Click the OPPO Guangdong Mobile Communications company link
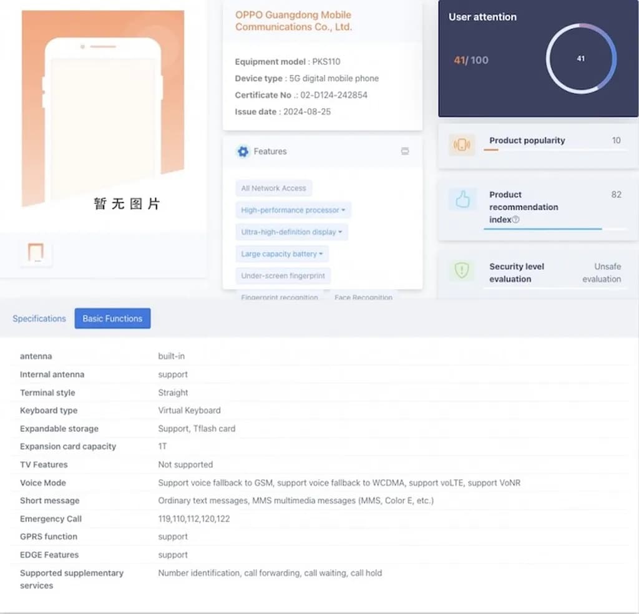 coord(293,21)
